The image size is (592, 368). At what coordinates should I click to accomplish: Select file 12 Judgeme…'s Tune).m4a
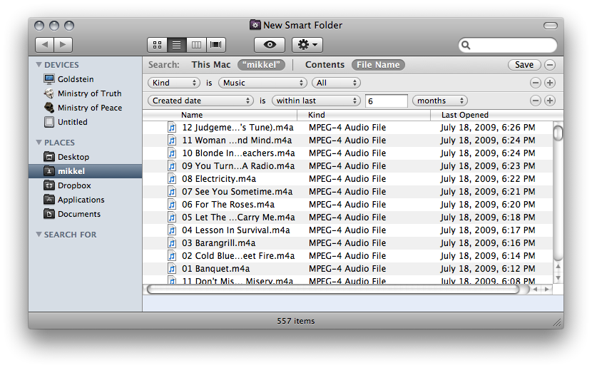coord(348,128)
